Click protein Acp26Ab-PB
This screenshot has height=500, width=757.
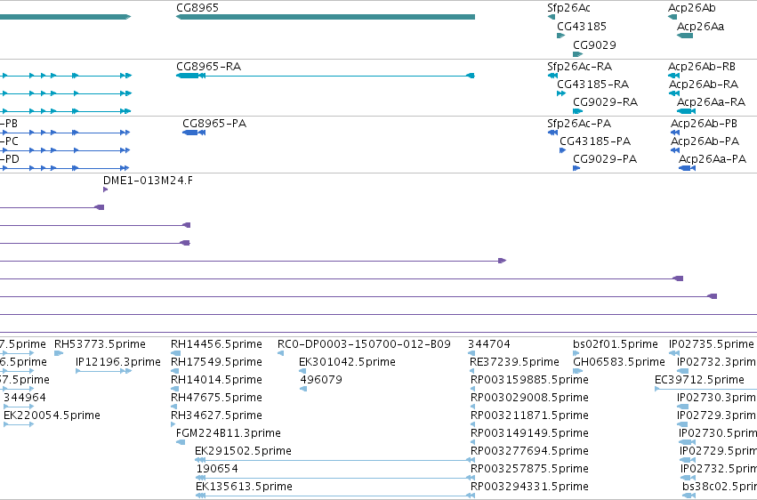(x=675, y=133)
